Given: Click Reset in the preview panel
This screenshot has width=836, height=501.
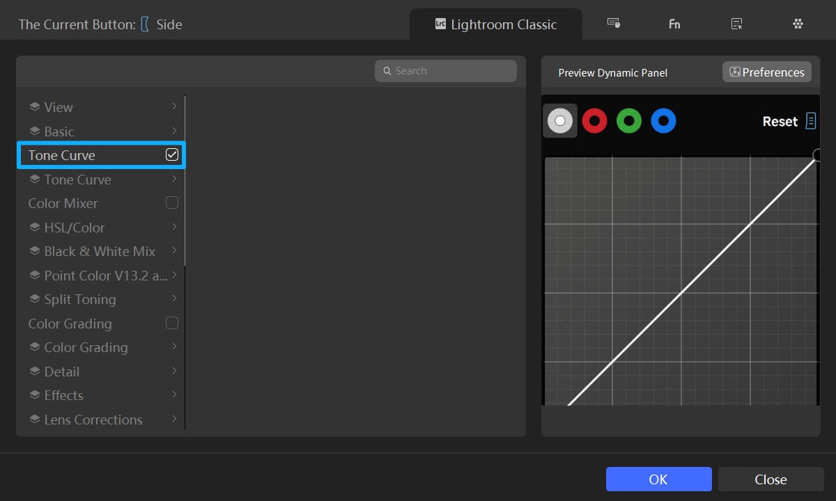Looking at the screenshot, I should point(780,121).
